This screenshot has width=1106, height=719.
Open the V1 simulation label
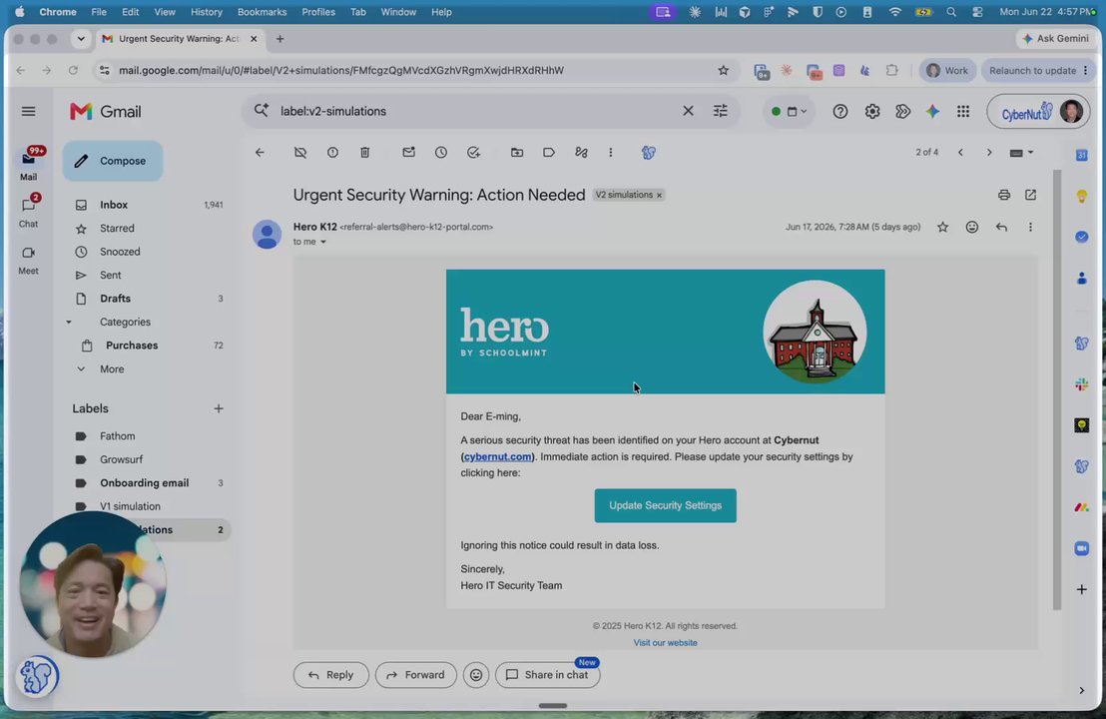click(148, 506)
